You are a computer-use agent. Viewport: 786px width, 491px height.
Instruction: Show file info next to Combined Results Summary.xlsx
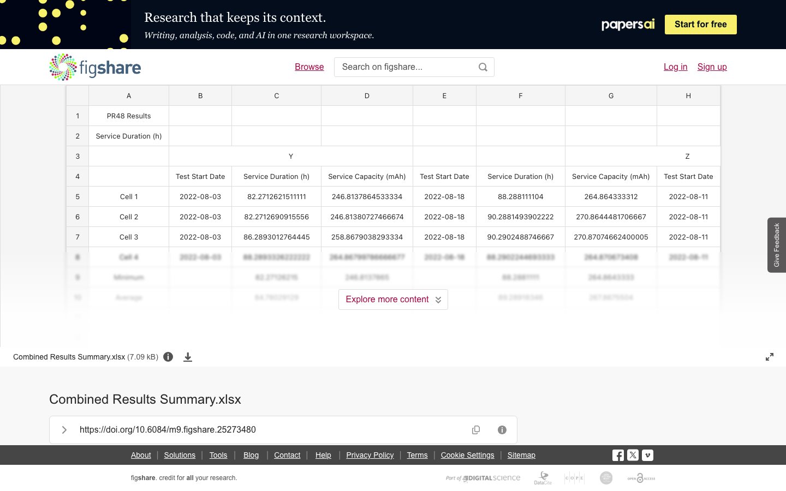click(x=168, y=357)
